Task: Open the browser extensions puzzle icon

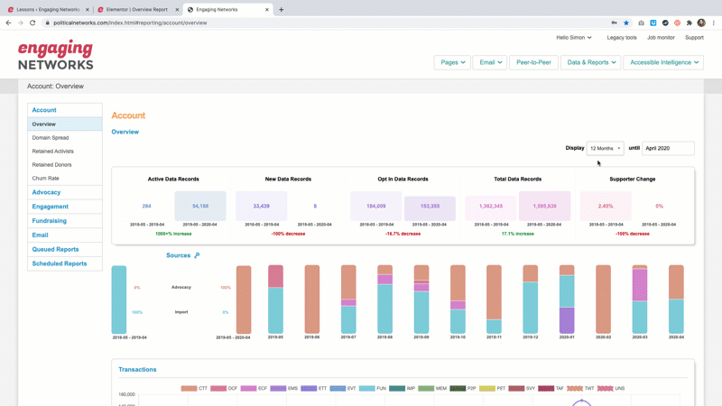Action: 690,23
